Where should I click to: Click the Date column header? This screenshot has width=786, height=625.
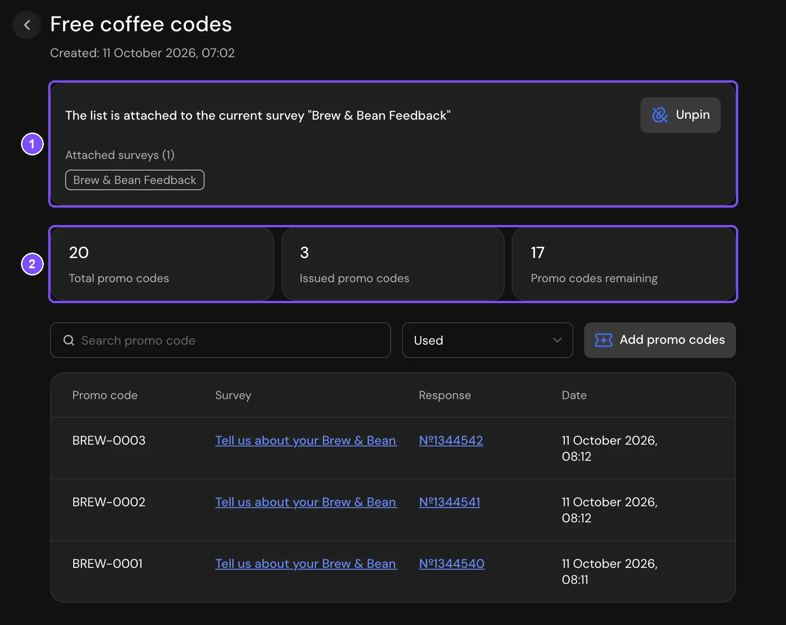[574, 396]
